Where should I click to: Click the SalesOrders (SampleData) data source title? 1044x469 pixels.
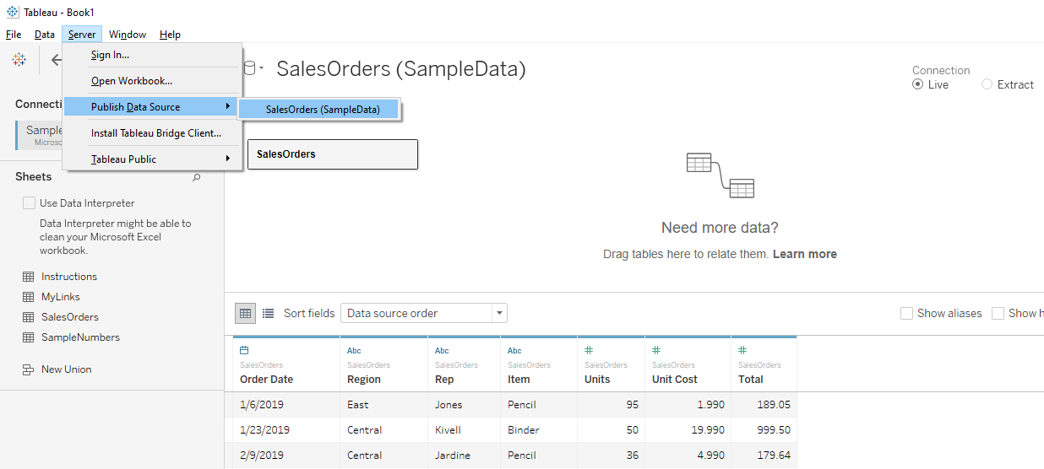click(401, 69)
